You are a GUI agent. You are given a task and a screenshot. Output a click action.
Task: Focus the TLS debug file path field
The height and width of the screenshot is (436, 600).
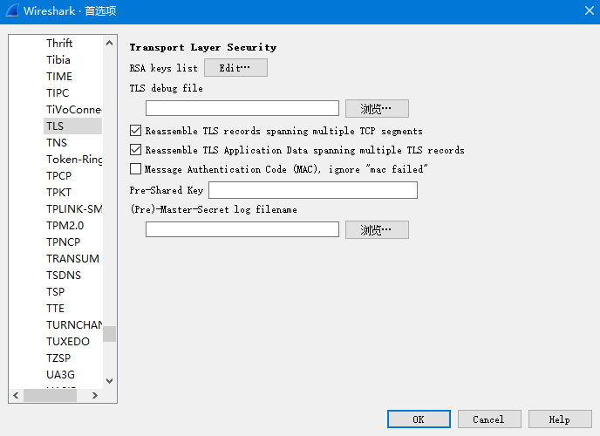tap(242, 108)
